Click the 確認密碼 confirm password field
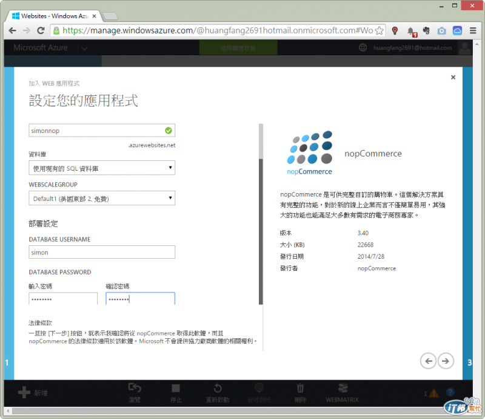This screenshot has height=419, width=485. click(141, 299)
